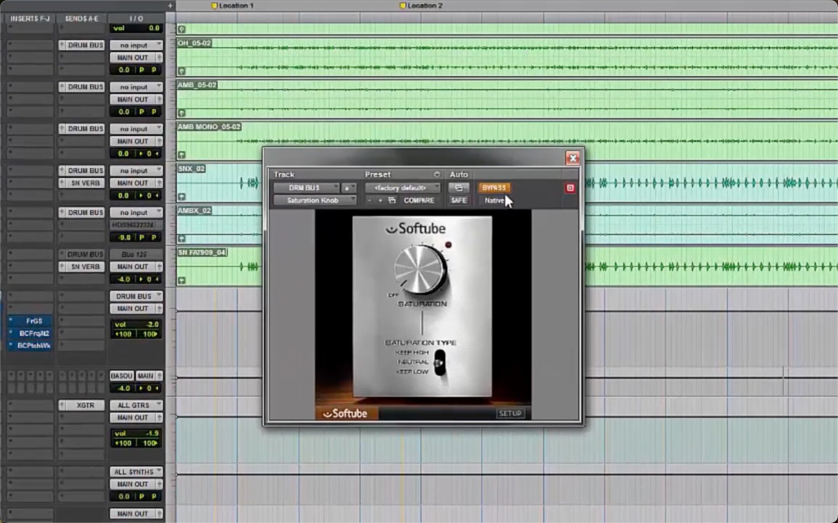Image resolution: width=838 pixels, height=523 pixels.
Task: Select the Location 2 marker
Action: 422,6
